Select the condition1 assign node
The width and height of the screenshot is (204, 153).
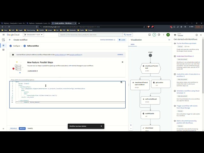pos(140,85)
